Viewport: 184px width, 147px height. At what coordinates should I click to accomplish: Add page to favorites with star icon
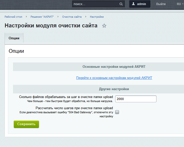click(x=104, y=26)
